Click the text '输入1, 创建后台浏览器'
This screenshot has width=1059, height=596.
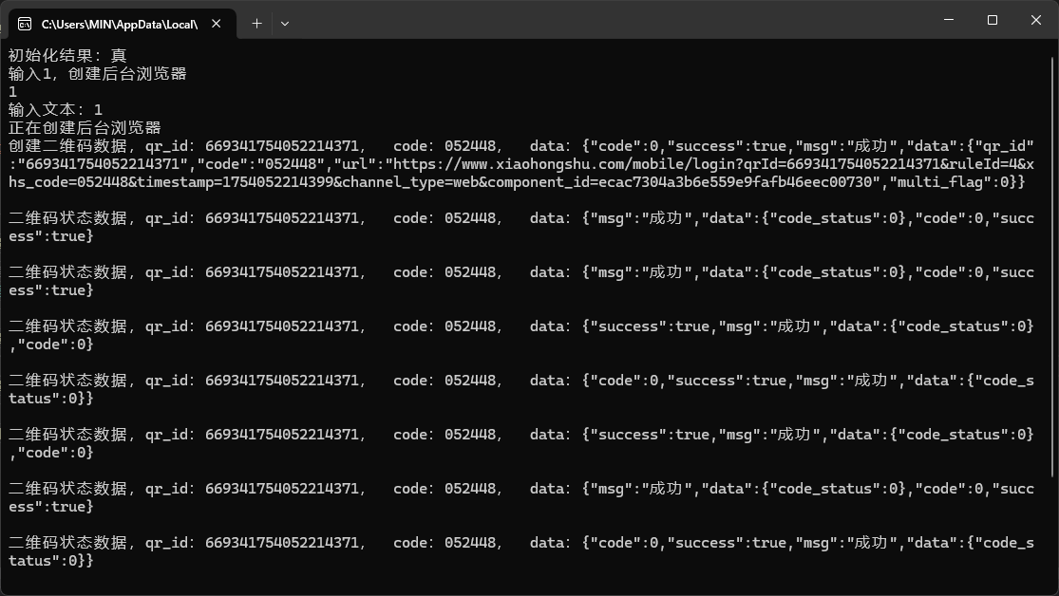tap(97, 74)
